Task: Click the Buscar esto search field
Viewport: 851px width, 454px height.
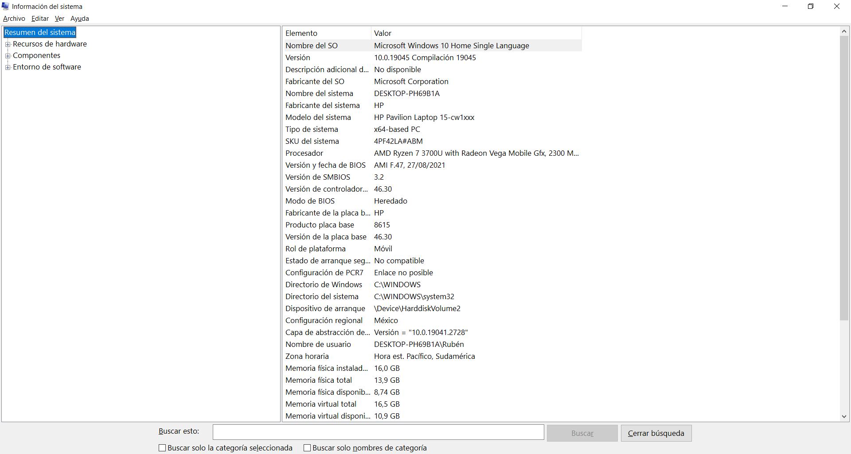Action: (x=378, y=432)
